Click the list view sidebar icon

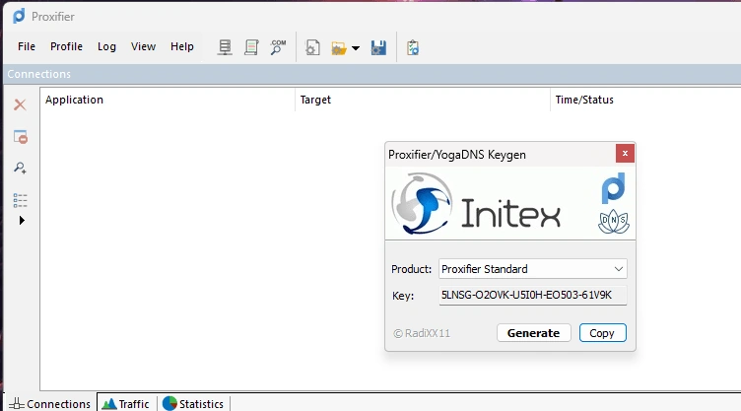(20, 200)
